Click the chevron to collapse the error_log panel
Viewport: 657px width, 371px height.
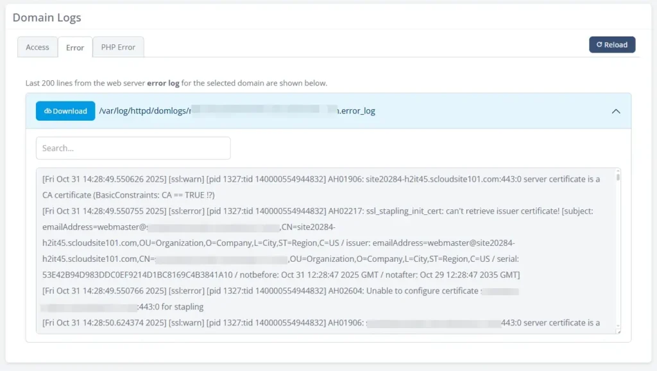[616, 110]
